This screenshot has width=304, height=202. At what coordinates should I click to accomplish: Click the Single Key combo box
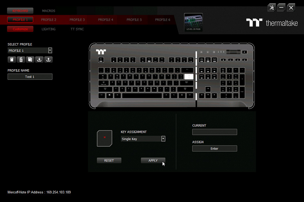click(143, 139)
